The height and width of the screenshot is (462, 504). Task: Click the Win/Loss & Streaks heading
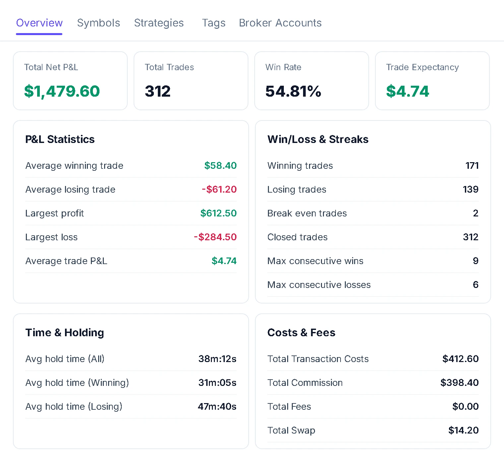(318, 139)
